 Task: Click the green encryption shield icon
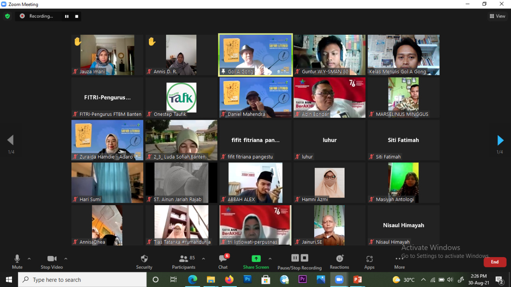[x=7, y=16]
